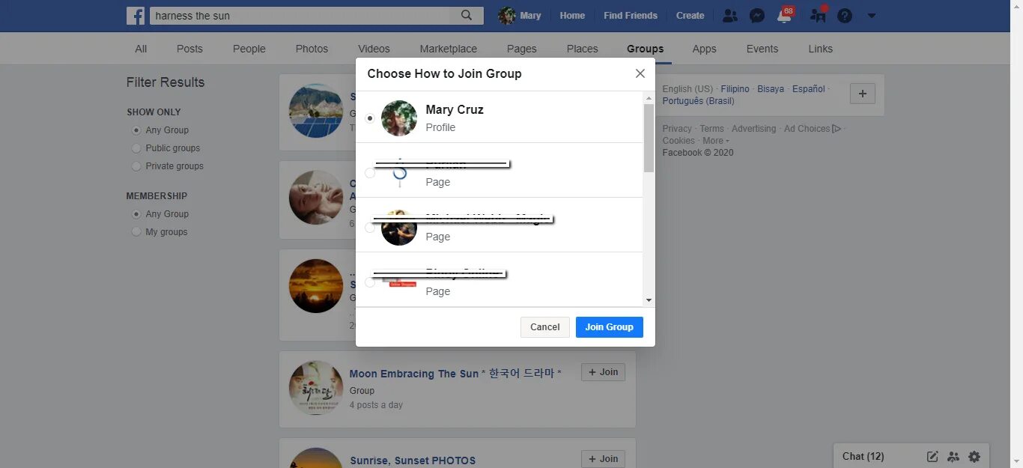The image size is (1023, 468).
Task: Click the search magnifier button
Action: pyautogui.click(x=467, y=16)
